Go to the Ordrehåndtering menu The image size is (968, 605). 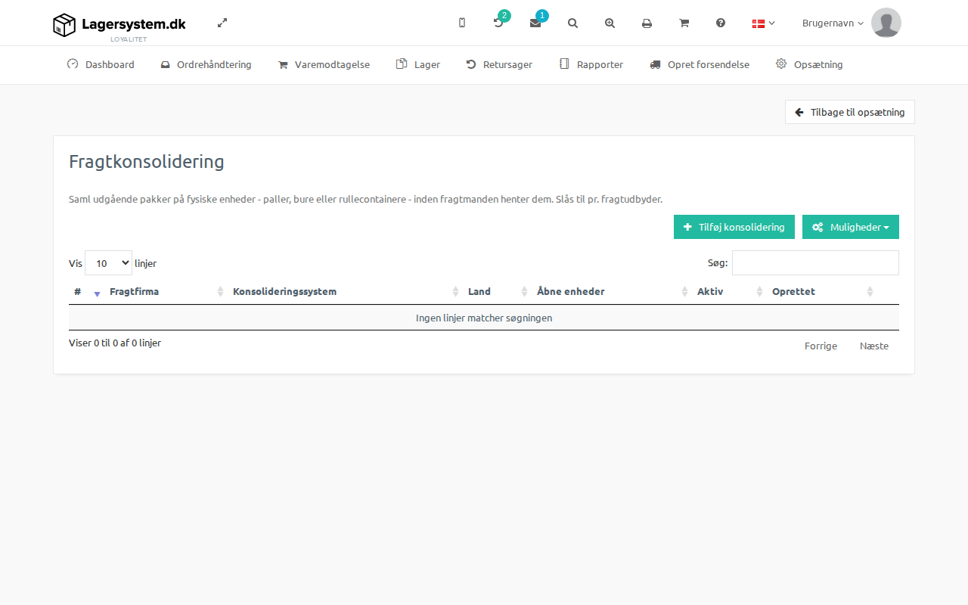[x=206, y=64]
